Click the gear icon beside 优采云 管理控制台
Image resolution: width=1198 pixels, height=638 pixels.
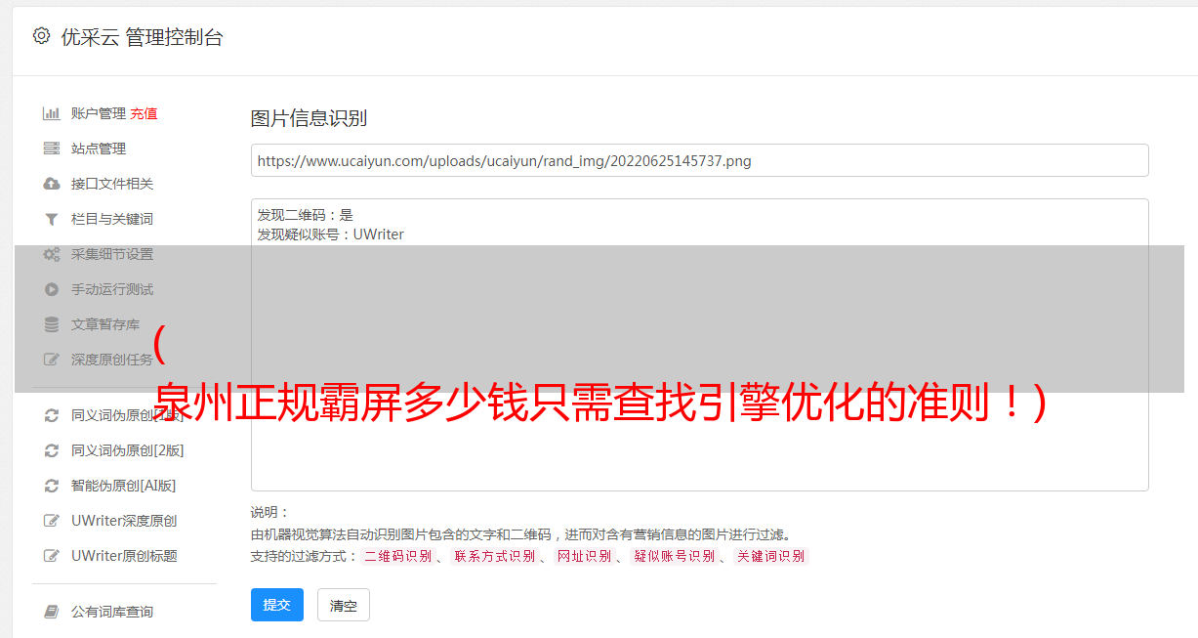click(41, 36)
